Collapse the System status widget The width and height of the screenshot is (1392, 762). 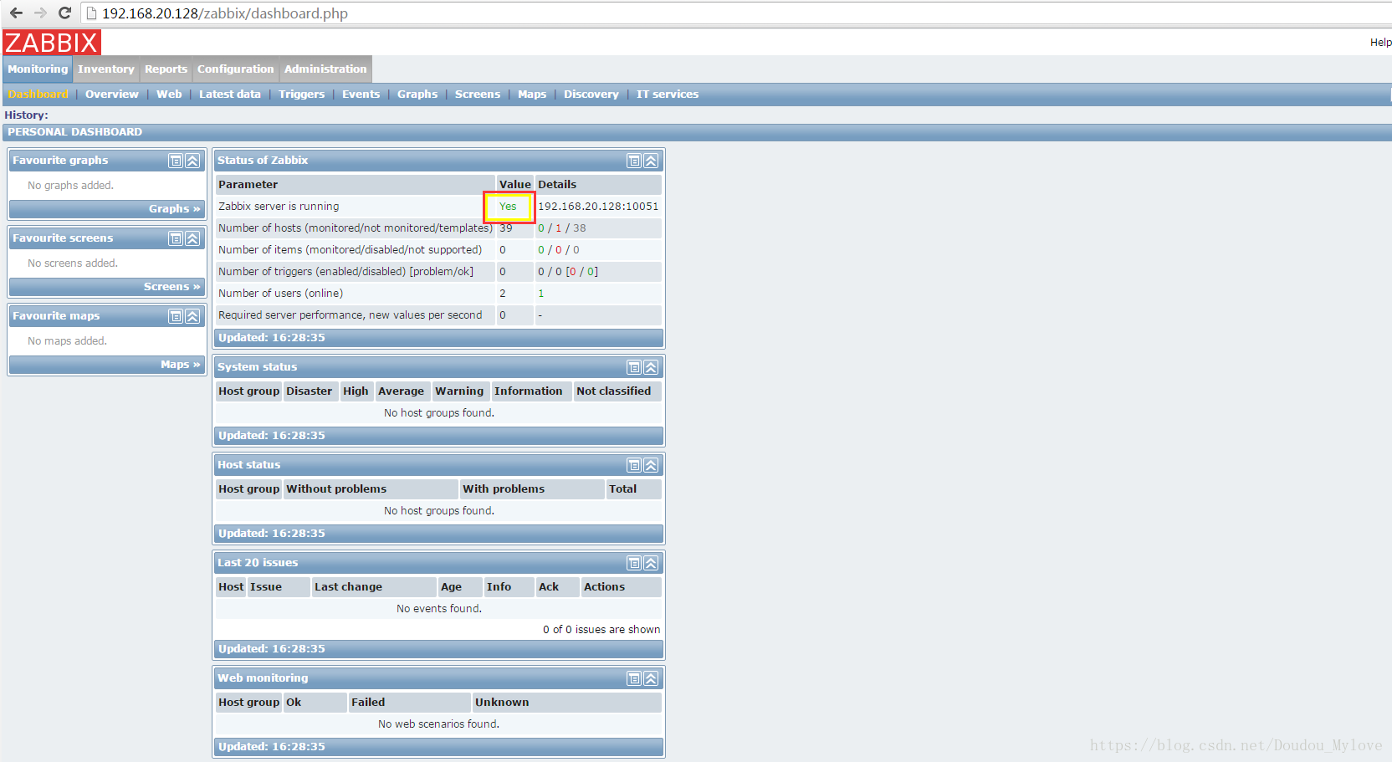pyautogui.click(x=651, y=367)
